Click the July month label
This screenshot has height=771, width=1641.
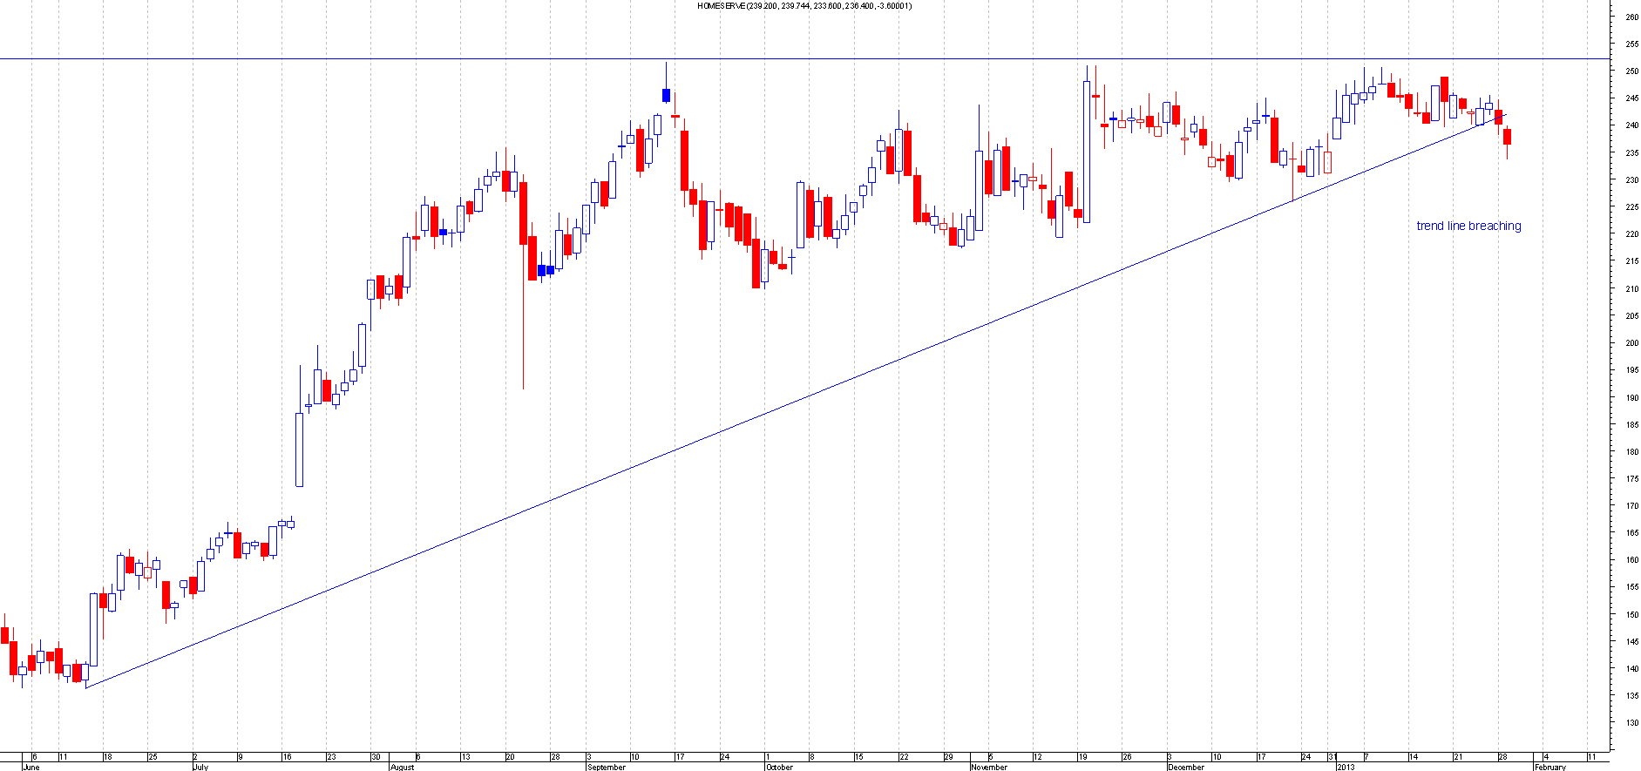coord(200,768)
